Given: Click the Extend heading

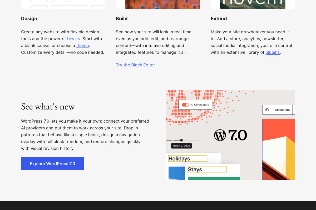Looking at the screenshot, I should tap(219, 19).
